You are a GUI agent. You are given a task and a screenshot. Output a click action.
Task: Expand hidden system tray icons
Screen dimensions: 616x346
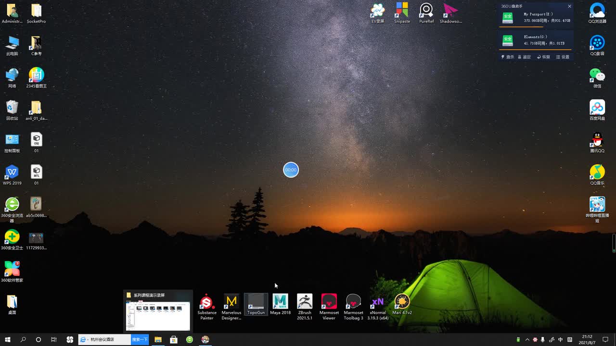(527, 340)
